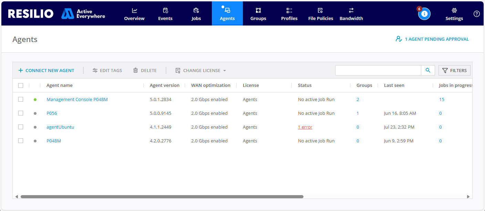Check the box for agent P056
The height and width of the screenshot is (211, 485).
coord(21,113)
